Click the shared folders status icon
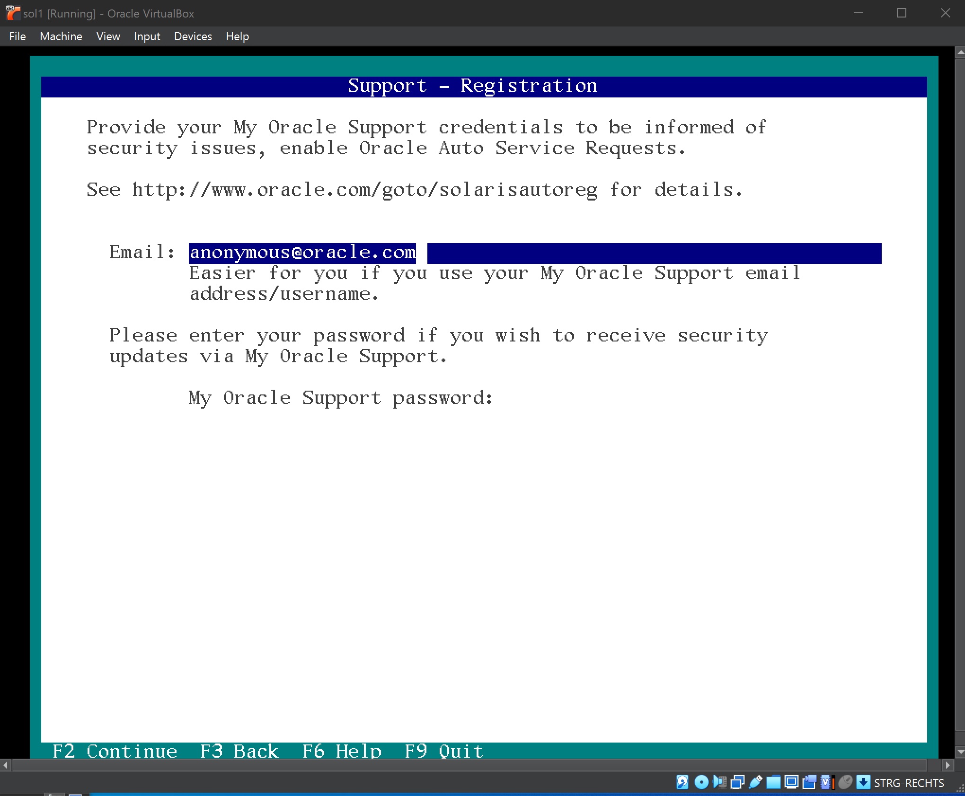The height and width of the screenshot is (796, 965). tap(773, 783)
